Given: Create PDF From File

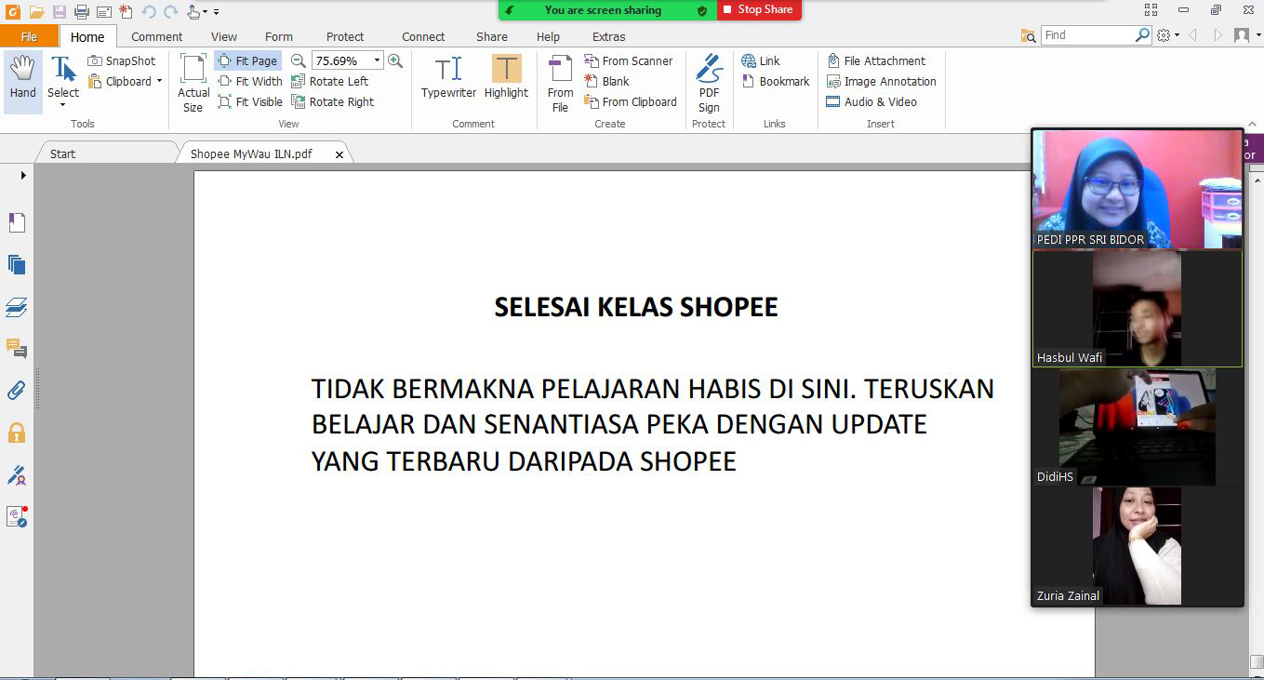Looking at the screenshot, I should point(560,83).
